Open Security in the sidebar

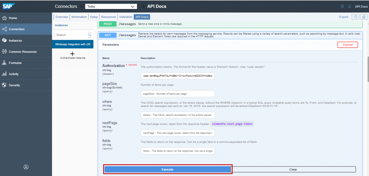pyautogui.click(x=26, y=85)
